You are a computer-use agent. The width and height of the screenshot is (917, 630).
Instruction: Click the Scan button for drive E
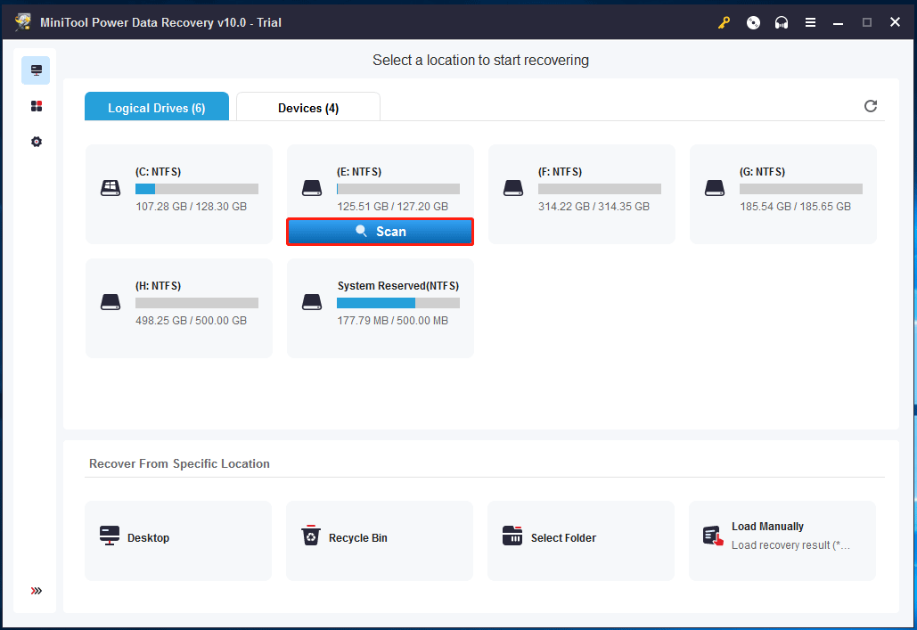tap(381, 232)
